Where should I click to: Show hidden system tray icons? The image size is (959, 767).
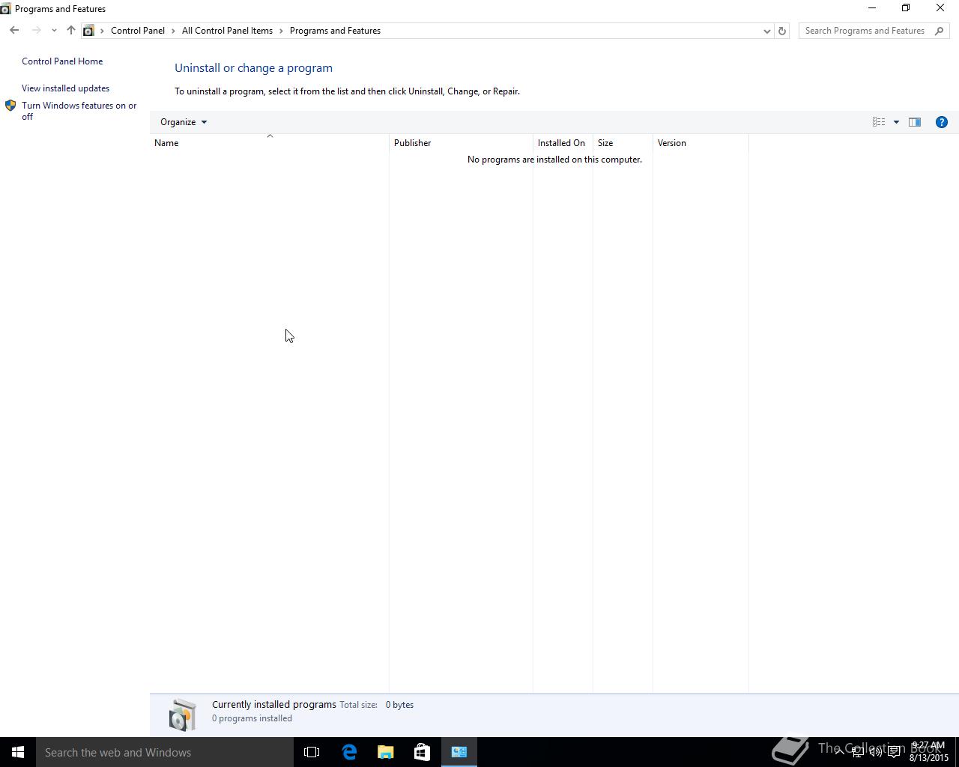click(x=839, y=751)
